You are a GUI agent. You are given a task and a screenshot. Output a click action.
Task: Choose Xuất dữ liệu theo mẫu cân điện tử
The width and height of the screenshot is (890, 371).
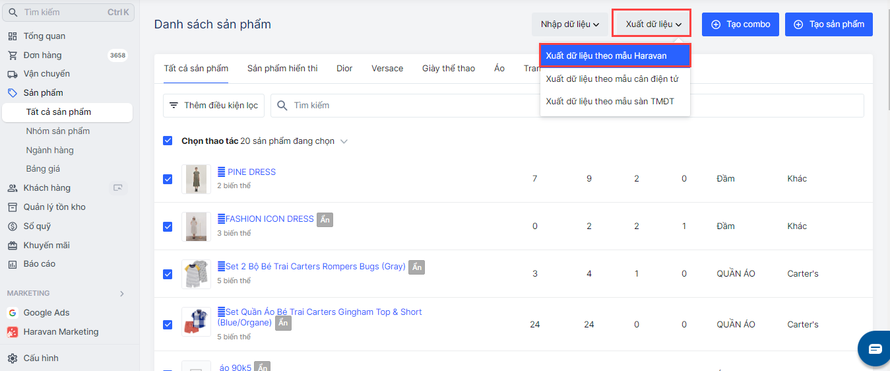[x=615, y=79]
